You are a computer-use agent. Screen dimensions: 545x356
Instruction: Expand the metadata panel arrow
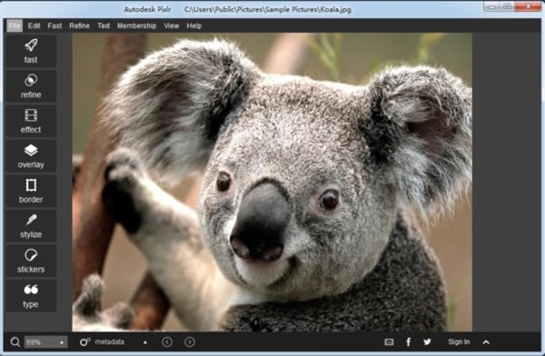(145, 342)
